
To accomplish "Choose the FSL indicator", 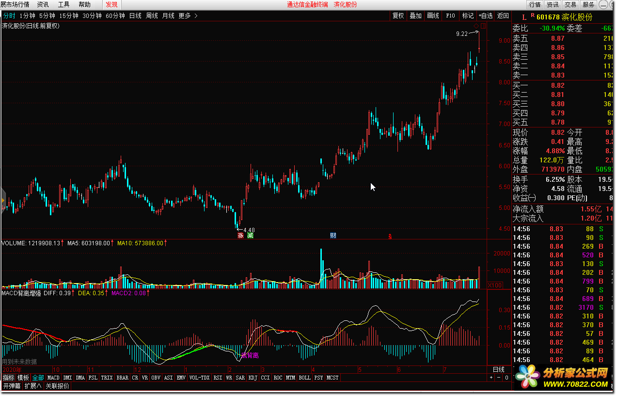I will 93,378.
